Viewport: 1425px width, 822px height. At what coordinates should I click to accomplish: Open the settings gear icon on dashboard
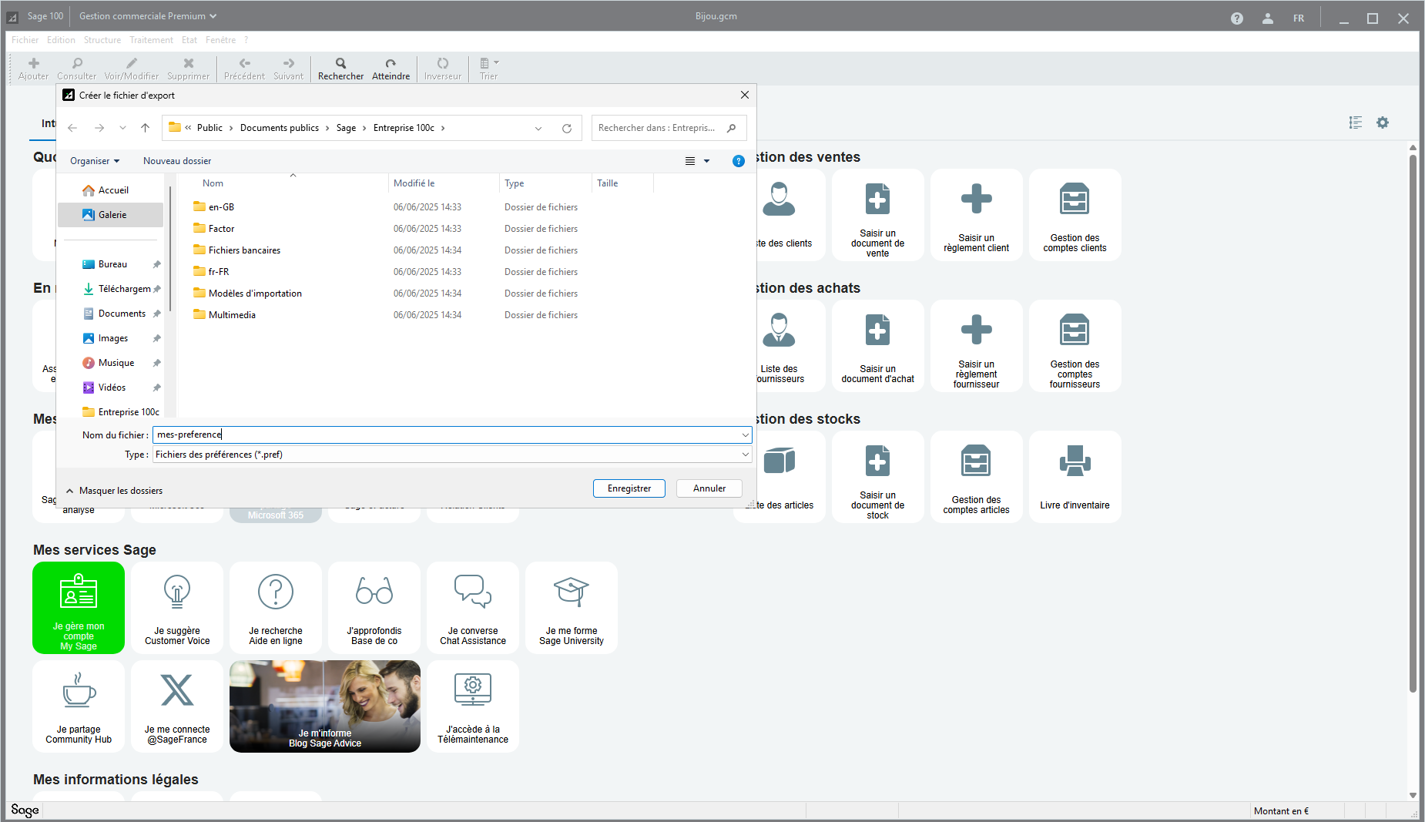coord(1383,122)
